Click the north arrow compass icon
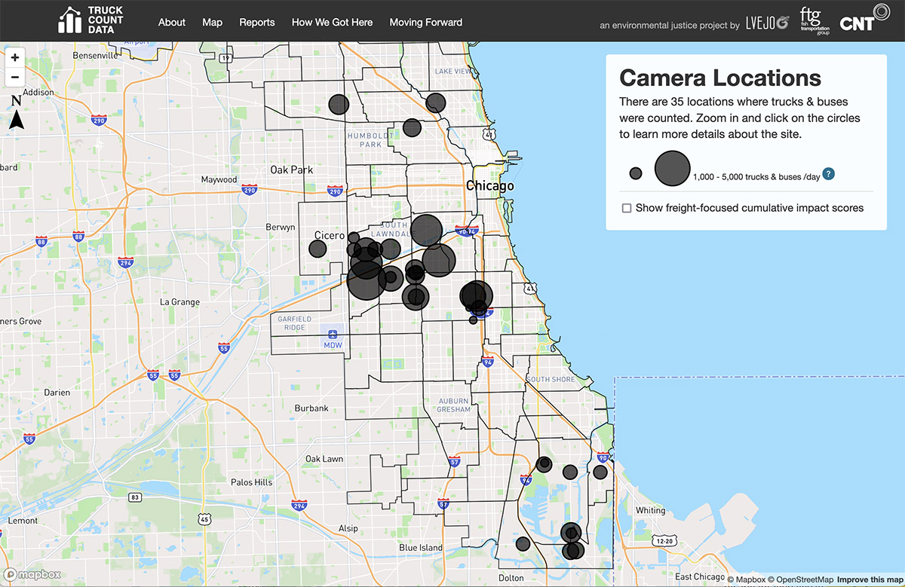Viewport: 905px width, 587px height. 17,112
